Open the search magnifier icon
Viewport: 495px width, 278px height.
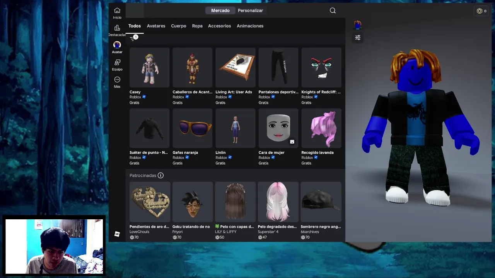tap(333, 10)
